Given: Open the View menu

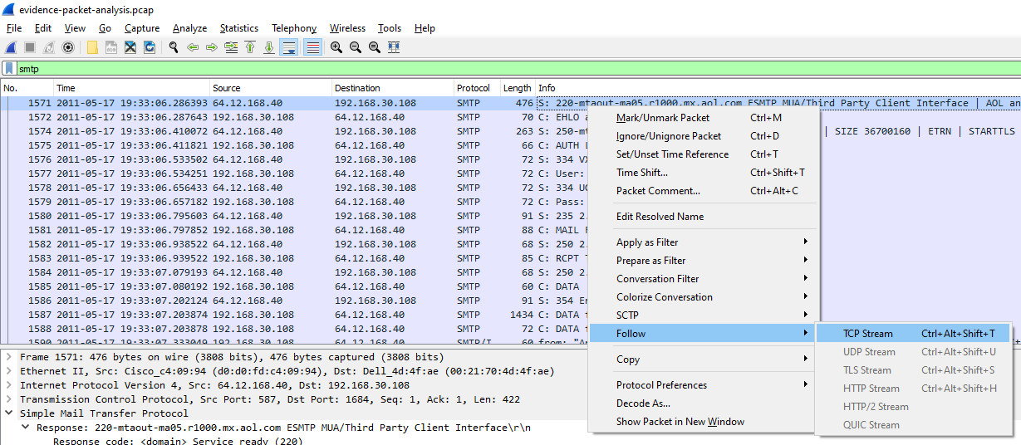Looking at the screenshot, I should coord(75,28).
